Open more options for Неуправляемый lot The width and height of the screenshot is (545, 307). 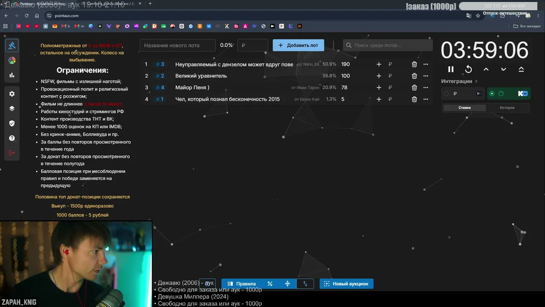point(426,64)
